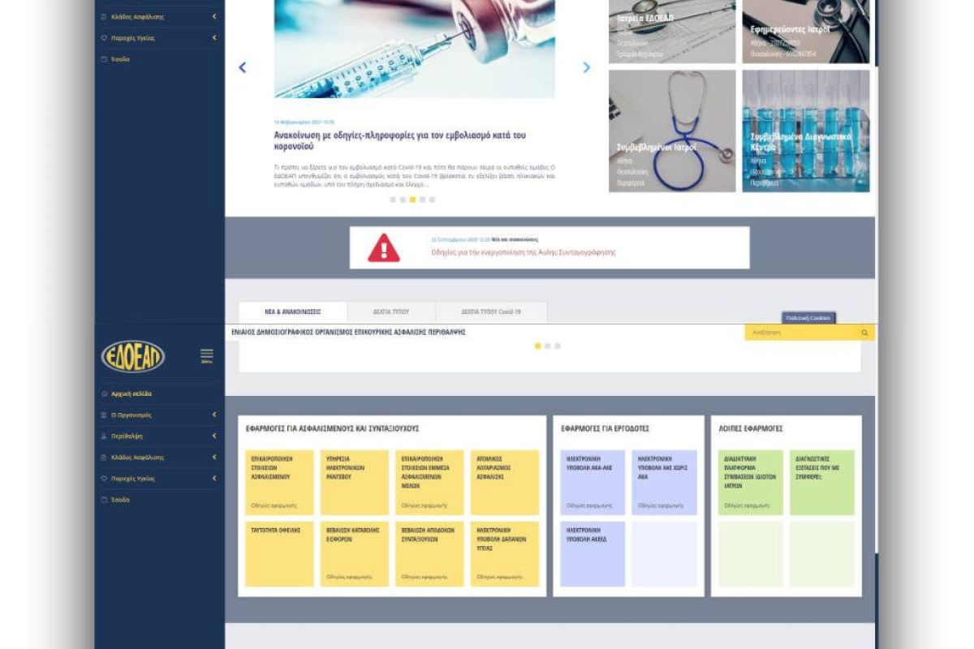
Task: Select the active yellow carousel dot under the news article
Action: tap(412, 200)
